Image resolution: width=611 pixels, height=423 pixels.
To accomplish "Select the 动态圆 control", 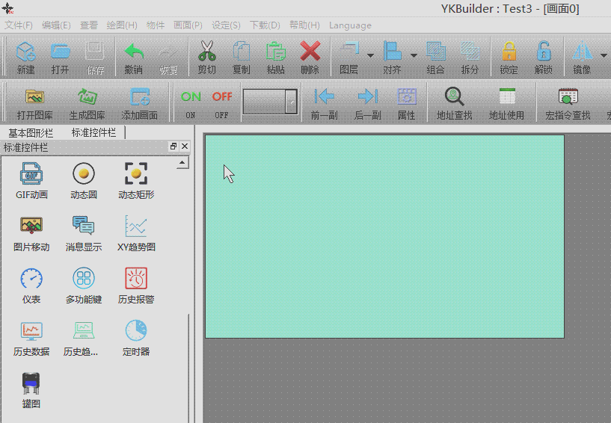I will pyautogui.click(x=83, y=174).
